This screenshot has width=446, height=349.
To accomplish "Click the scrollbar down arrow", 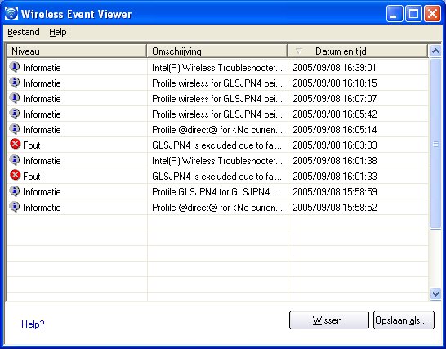I will click(x=435, y=293).
